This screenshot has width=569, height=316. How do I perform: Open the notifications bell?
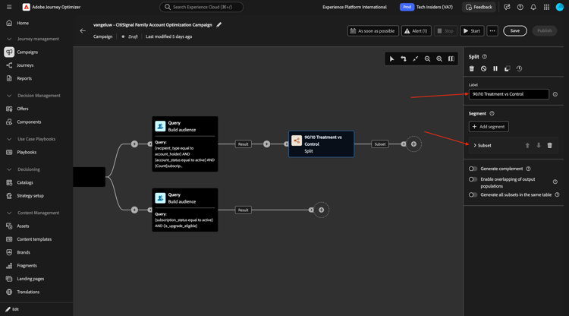533,7
